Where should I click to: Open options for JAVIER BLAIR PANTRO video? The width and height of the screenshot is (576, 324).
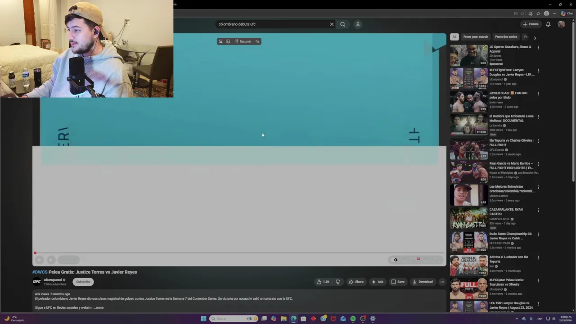(539, 94)
